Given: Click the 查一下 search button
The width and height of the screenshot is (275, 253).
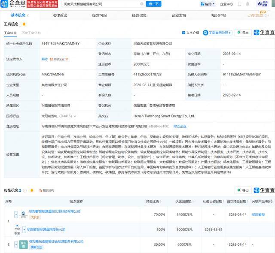Looking at the screenshot, I should [x=153, y=4].
